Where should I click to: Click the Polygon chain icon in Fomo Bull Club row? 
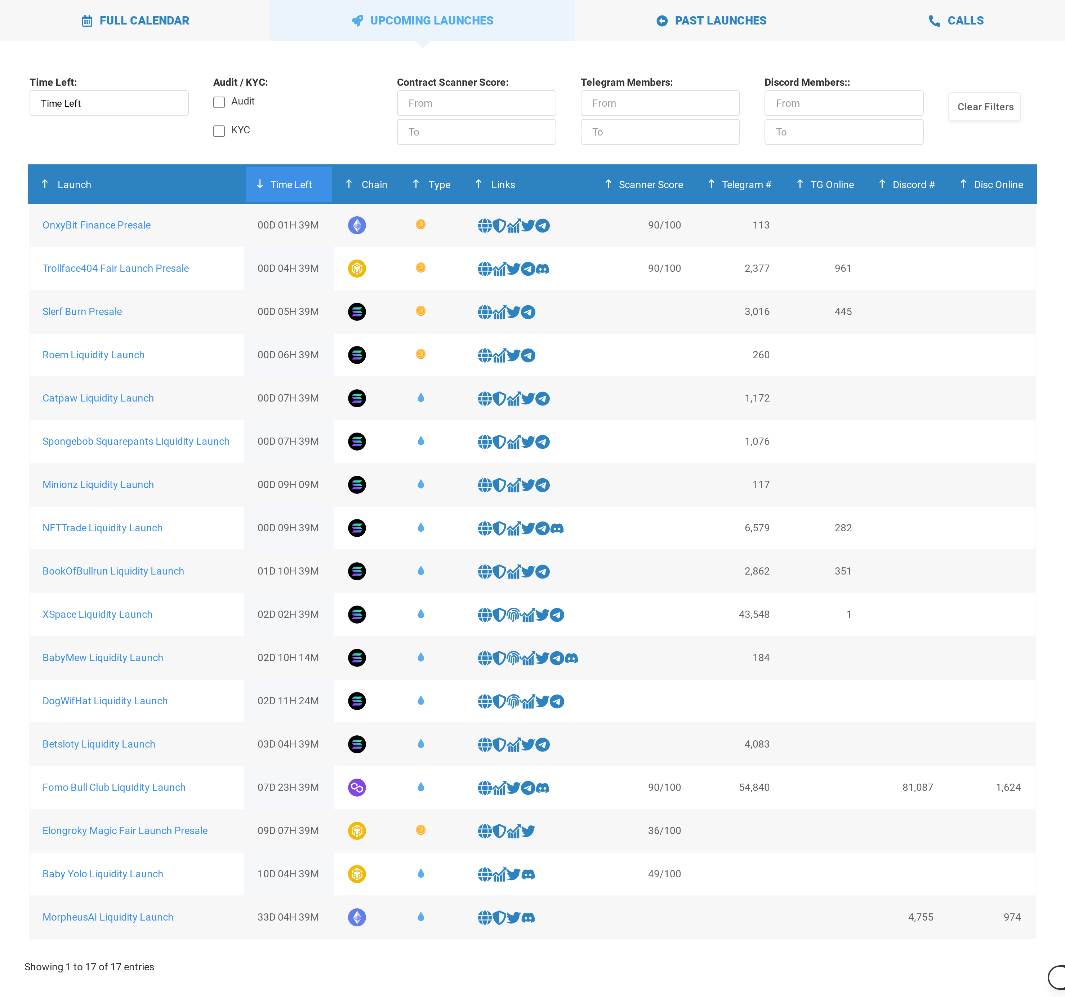(x=357, y=788)
